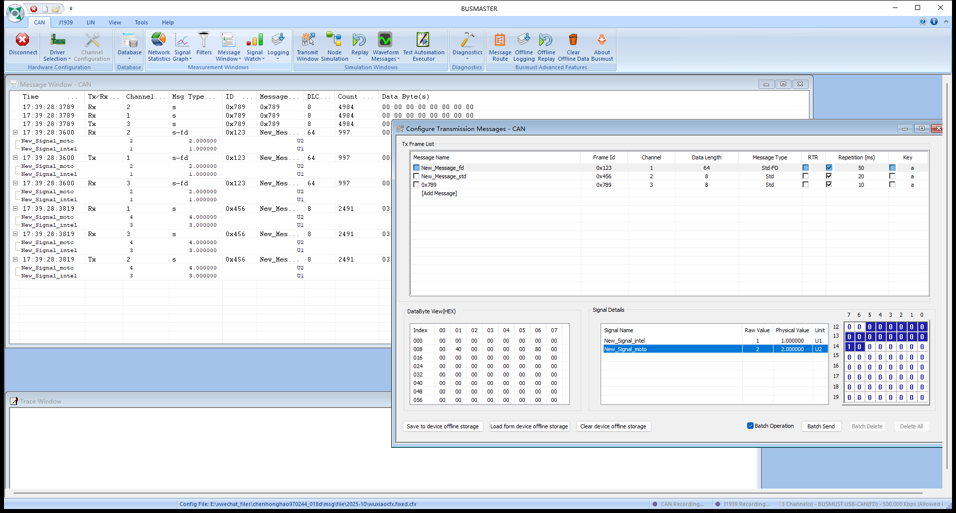Open Signal Watch tool
Screen dimensions: 956x513
coord(255,47)
